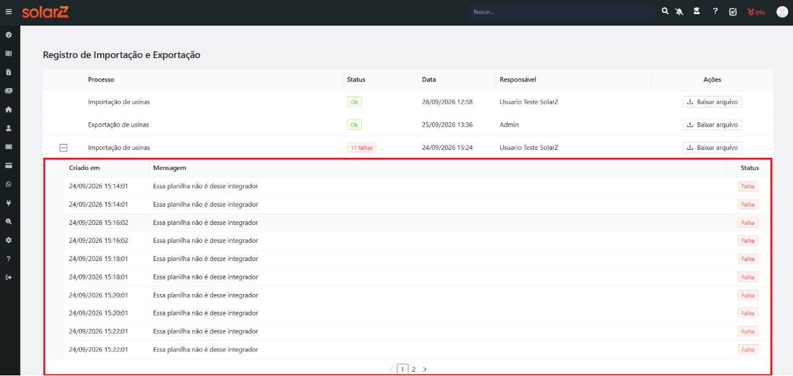Open the user avatar menu
This screenshot has height=376, width=793.
click(782, 12)
